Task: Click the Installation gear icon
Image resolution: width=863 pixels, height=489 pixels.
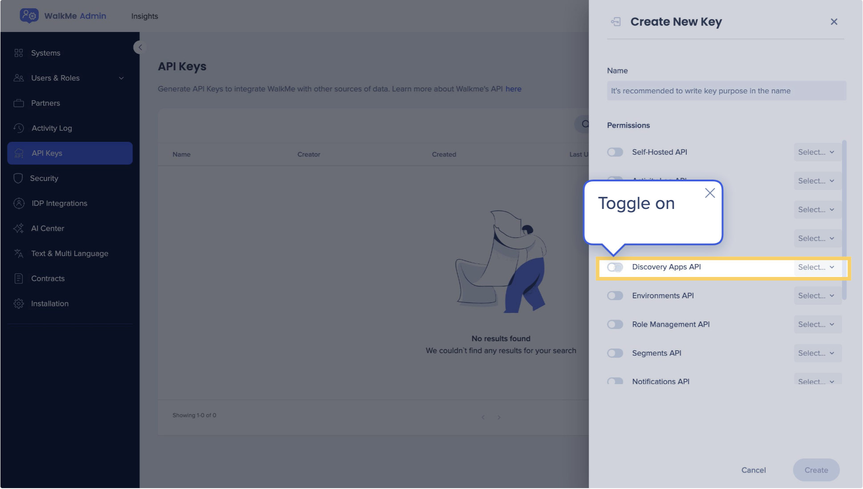Action: pyautogui.click(x=19, y=304)
